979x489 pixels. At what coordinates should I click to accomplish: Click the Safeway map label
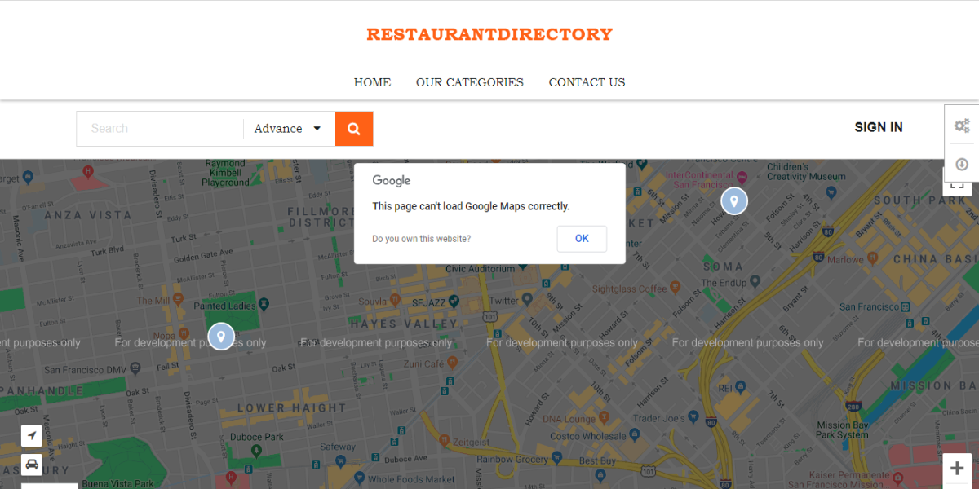click(x=338, y=447)
